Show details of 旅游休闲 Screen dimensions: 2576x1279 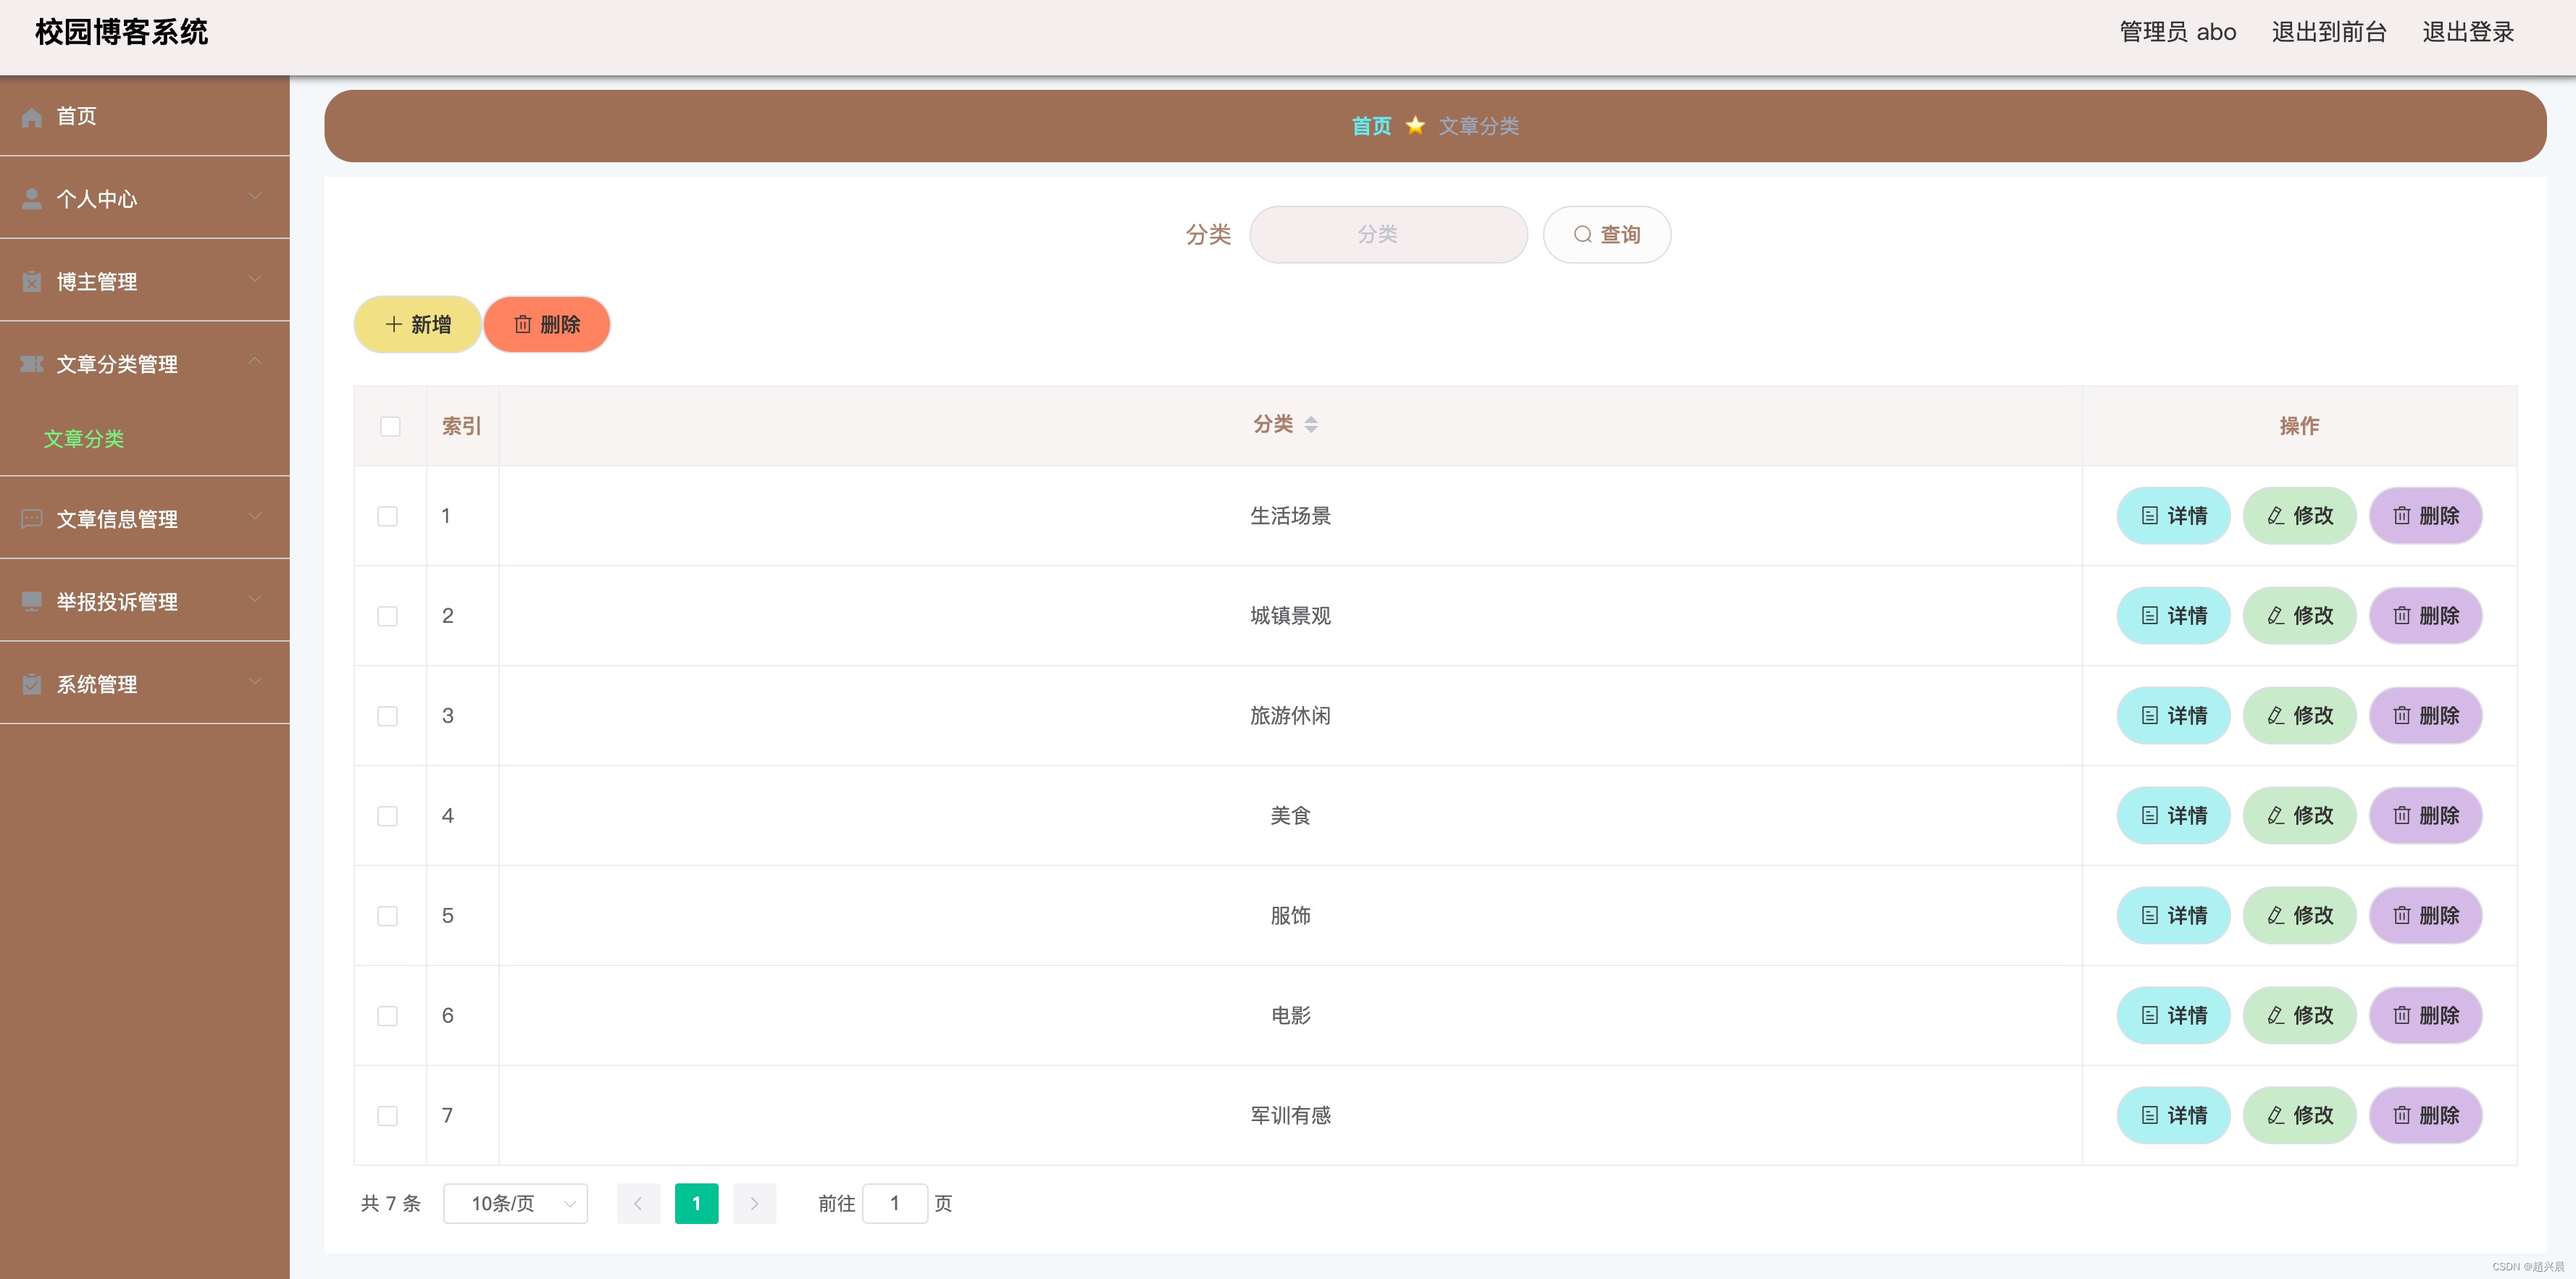[2173, 715]
